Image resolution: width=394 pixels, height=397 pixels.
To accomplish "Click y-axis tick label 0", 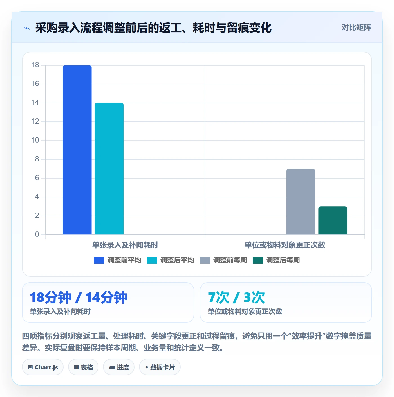I will point(37,234).
